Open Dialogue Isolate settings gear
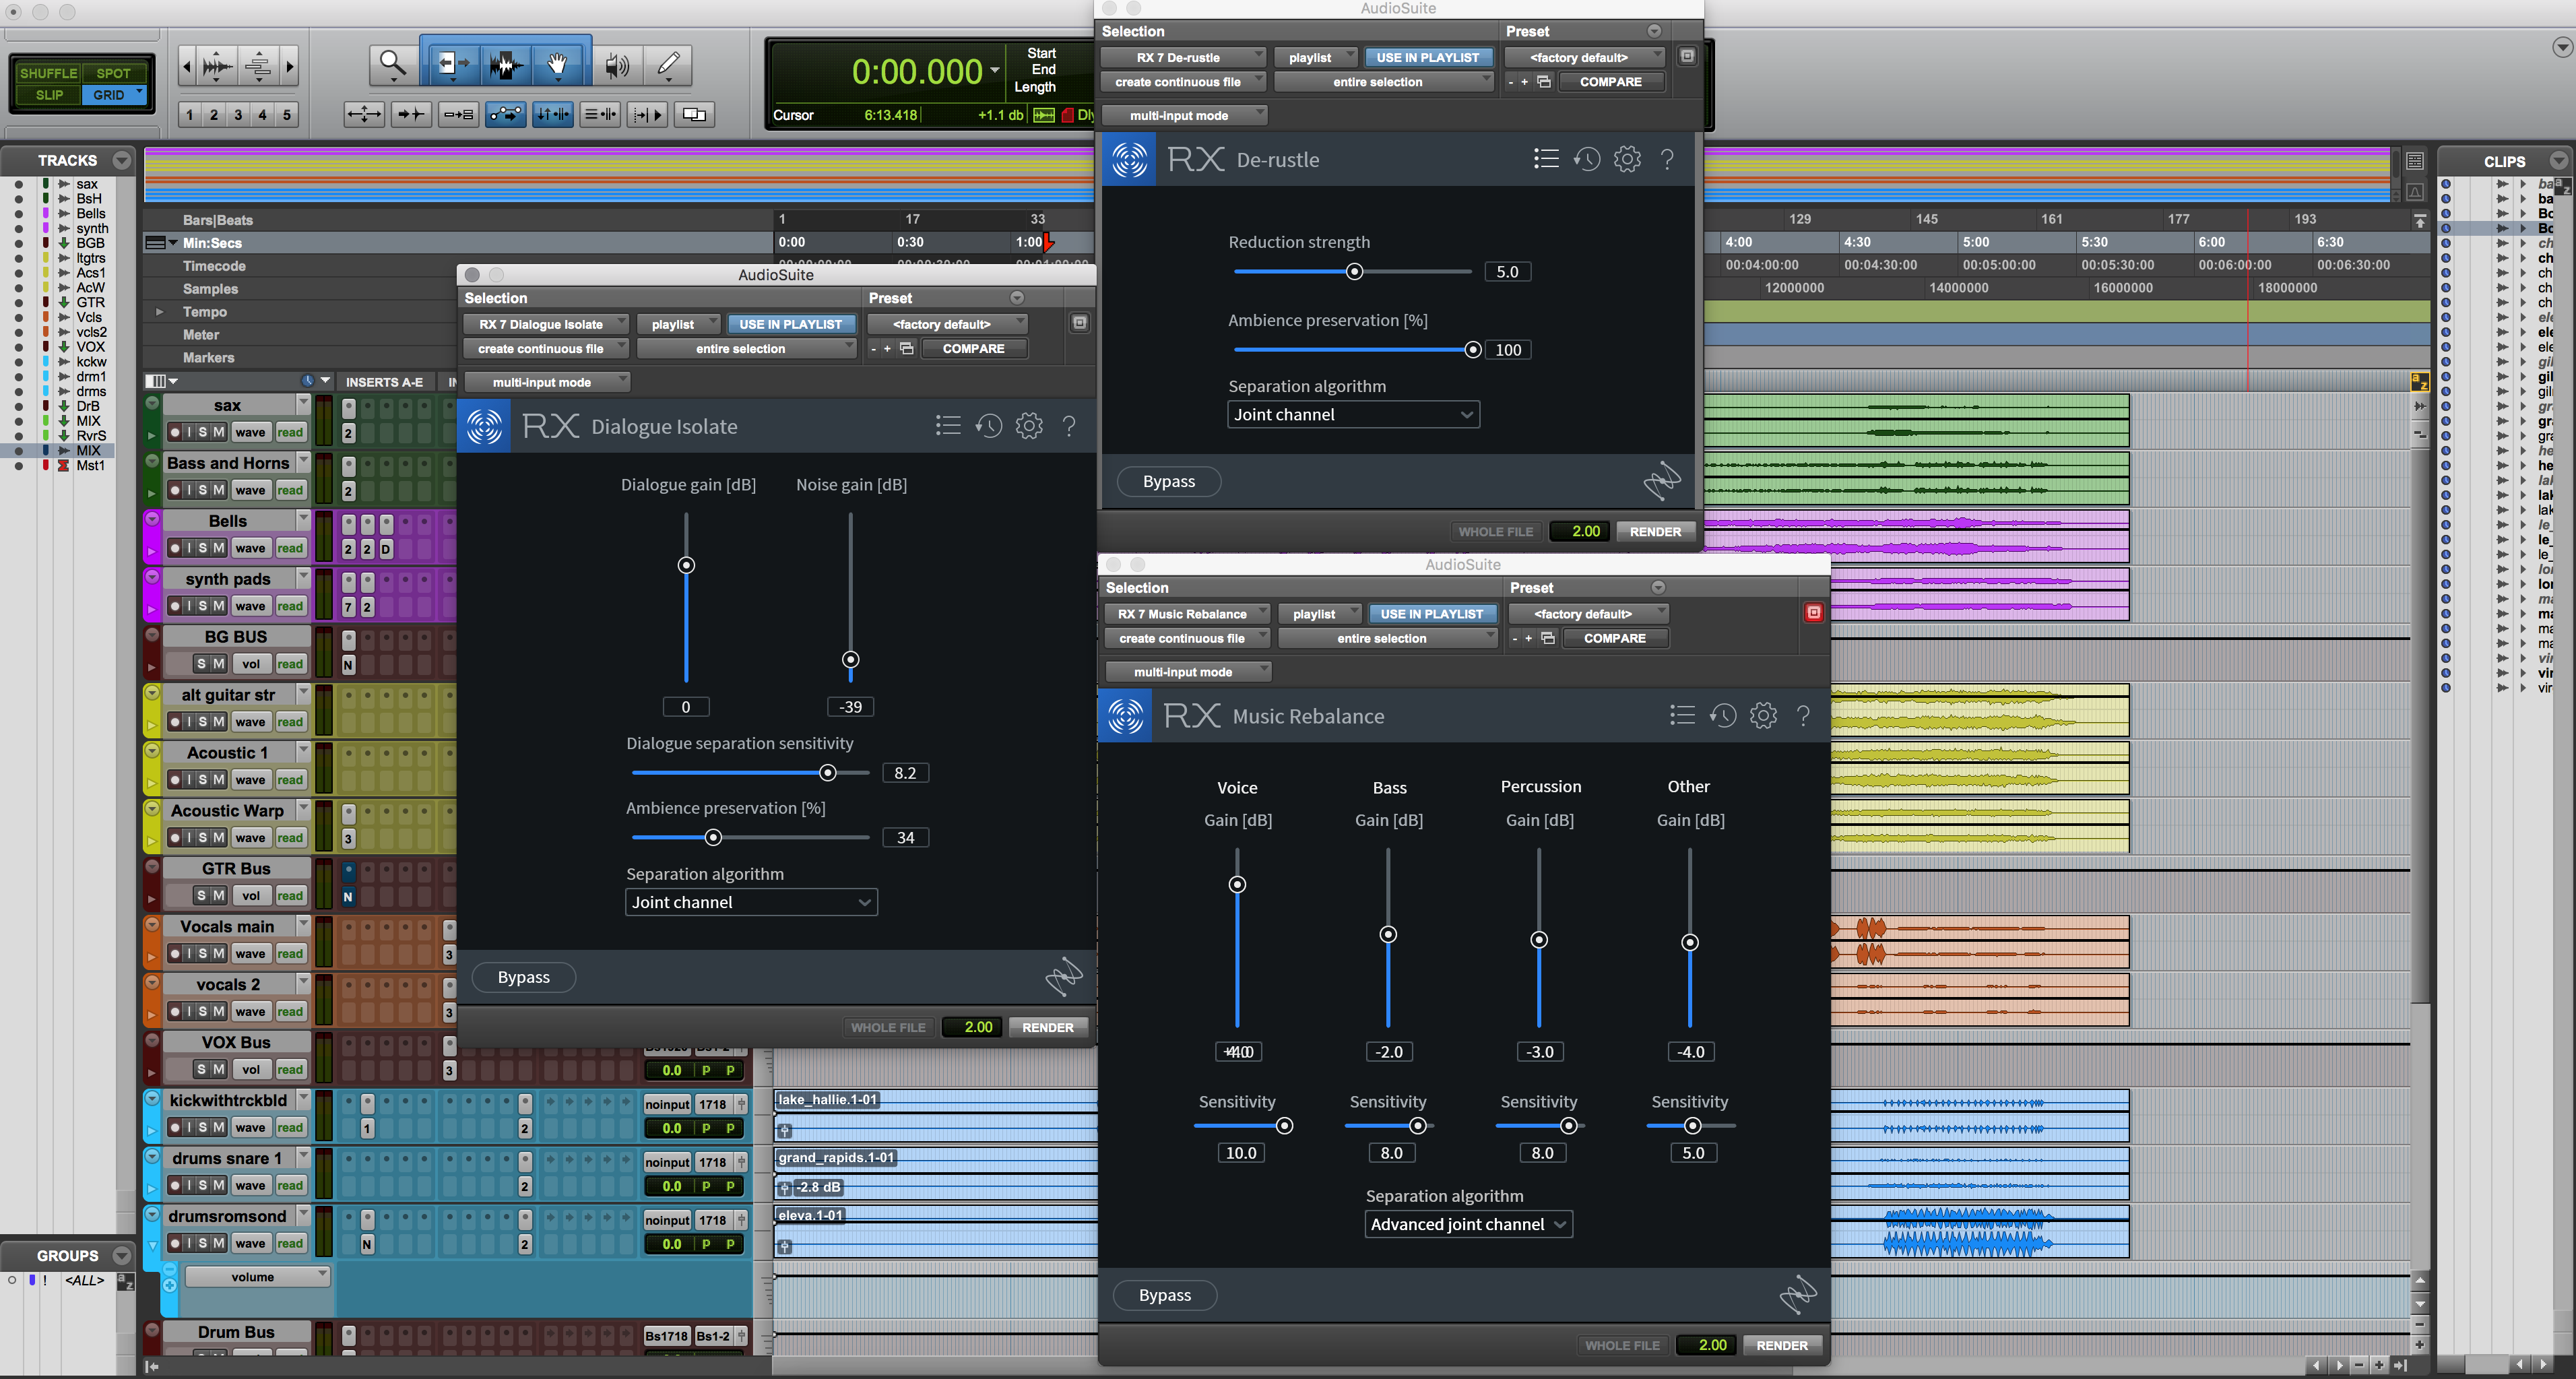Viewport: 2576px width, 1379px height. 1029,426
